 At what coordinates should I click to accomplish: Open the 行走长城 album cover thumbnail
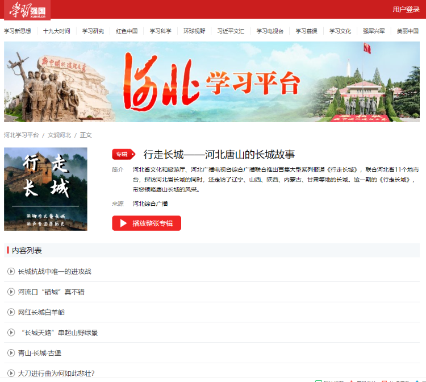pyautogui.click(x=45, y=189)
